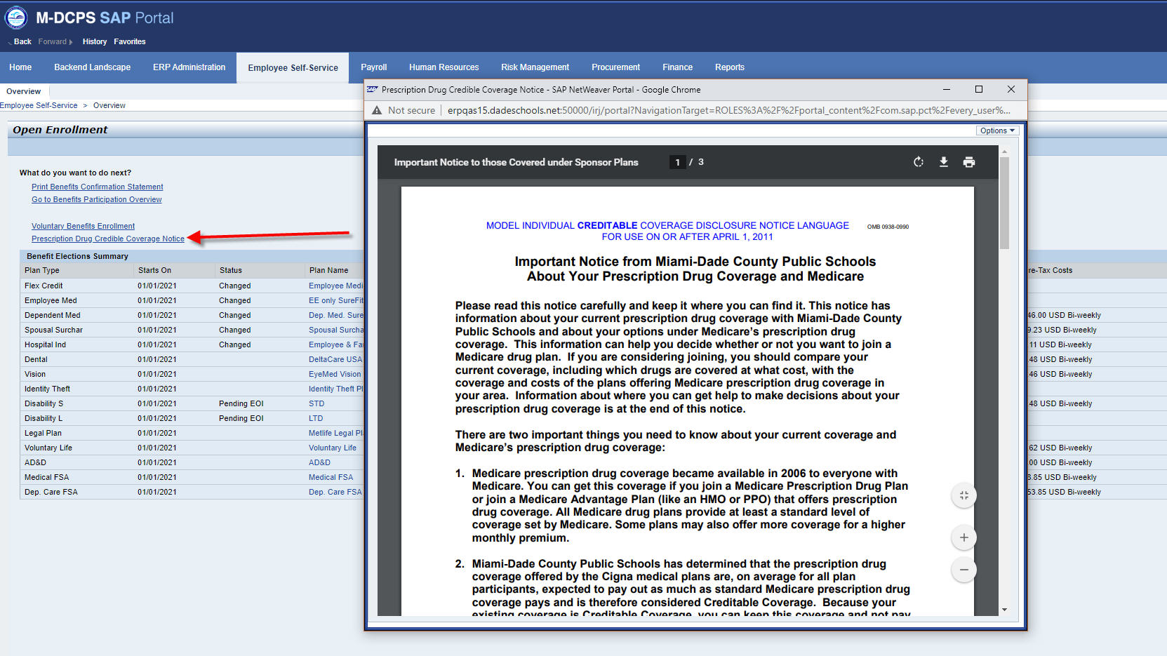Image resolution: width=1167 pixels, height=656 pixels.
Task: Select the Employee Self-Service tab
Action: coord(293,68)
